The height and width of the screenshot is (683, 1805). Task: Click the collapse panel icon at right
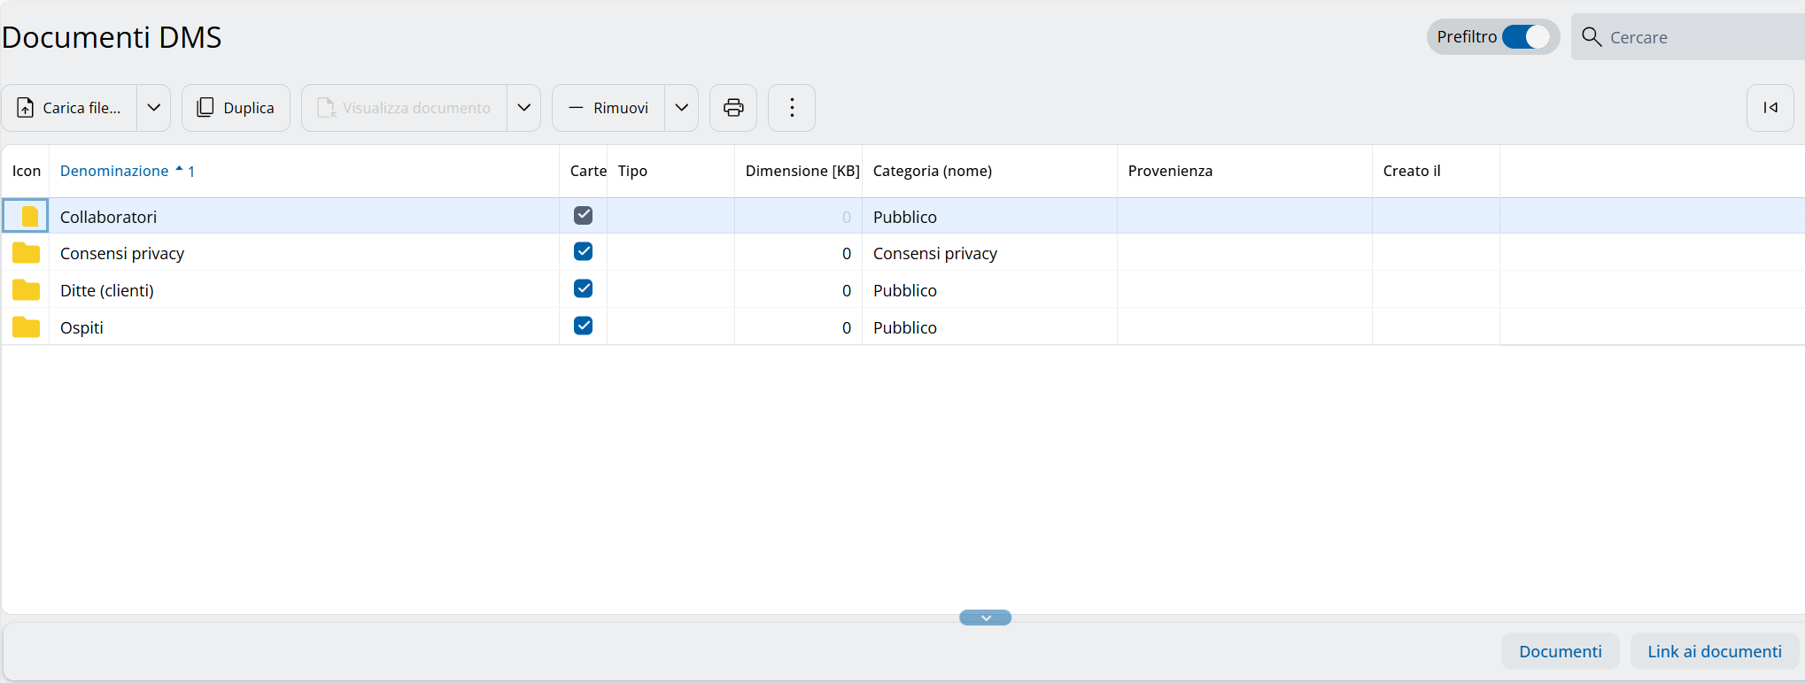pyautogui.click(x=1770, y=108)
